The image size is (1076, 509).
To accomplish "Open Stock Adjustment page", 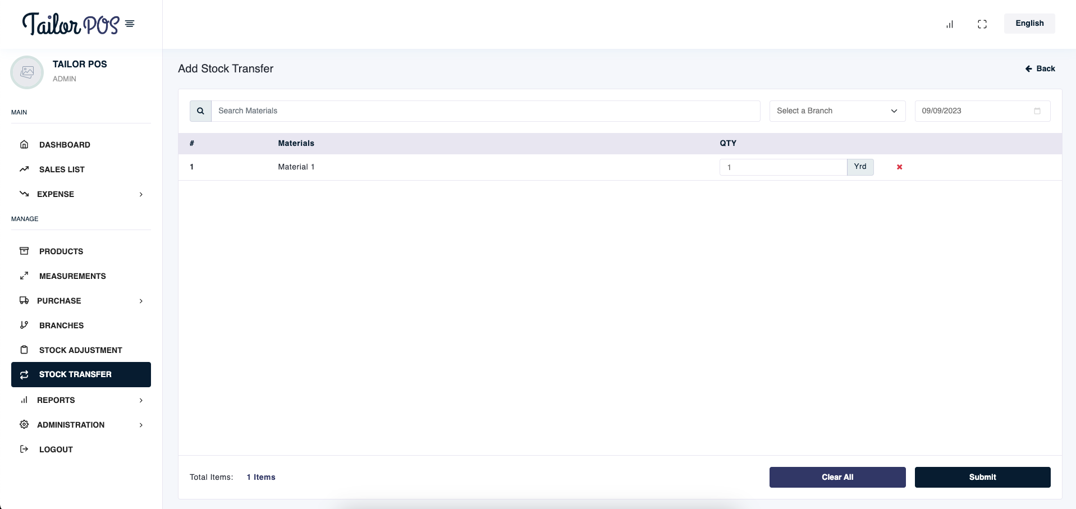I will click(80, 350).
